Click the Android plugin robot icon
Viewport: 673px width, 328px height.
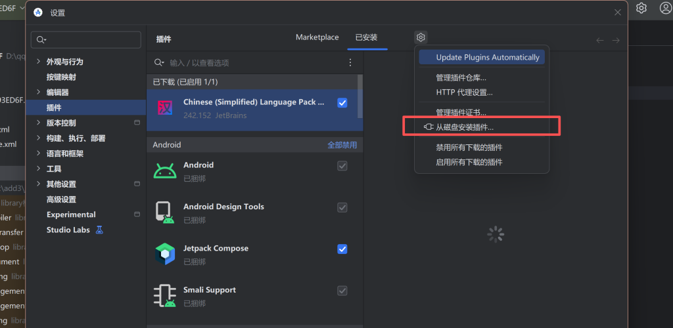click(165, 171)
